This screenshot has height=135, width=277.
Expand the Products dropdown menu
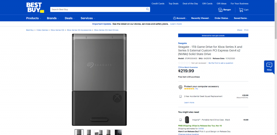33,18
